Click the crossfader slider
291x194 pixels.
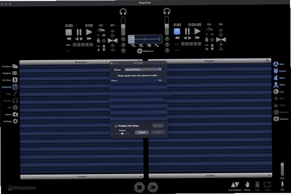[x=145, y=39]
